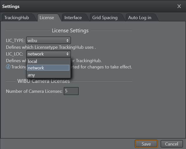Close the Settings dialog with the X

pyautogui.click(x=179, y=6)
